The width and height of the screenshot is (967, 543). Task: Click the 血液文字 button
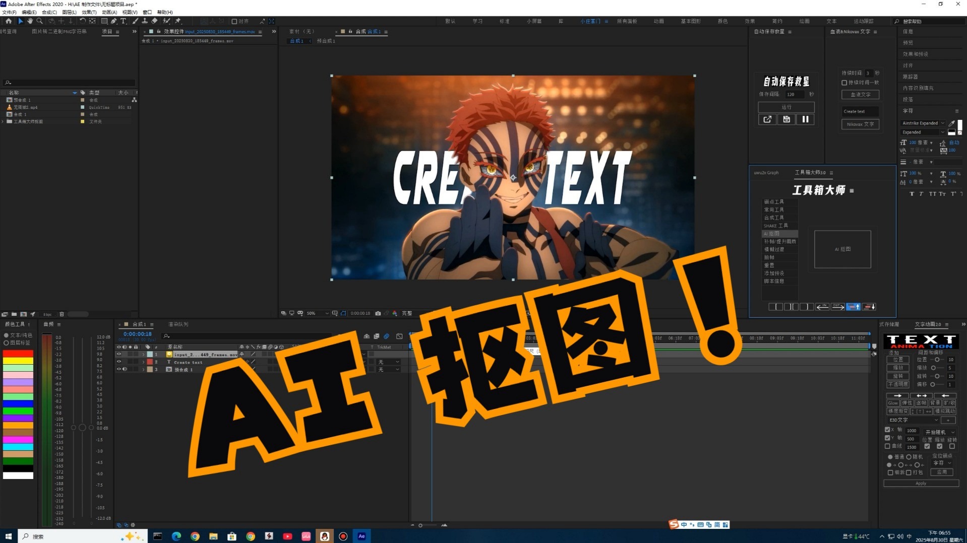(860, 95)
